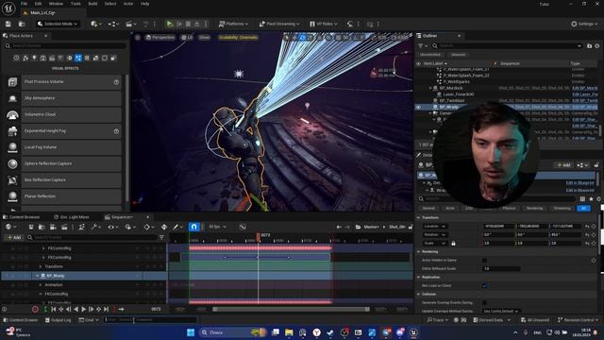This screenshot has height=340, width=604.
Task: Open the Build menu
Action: [92, 4]
